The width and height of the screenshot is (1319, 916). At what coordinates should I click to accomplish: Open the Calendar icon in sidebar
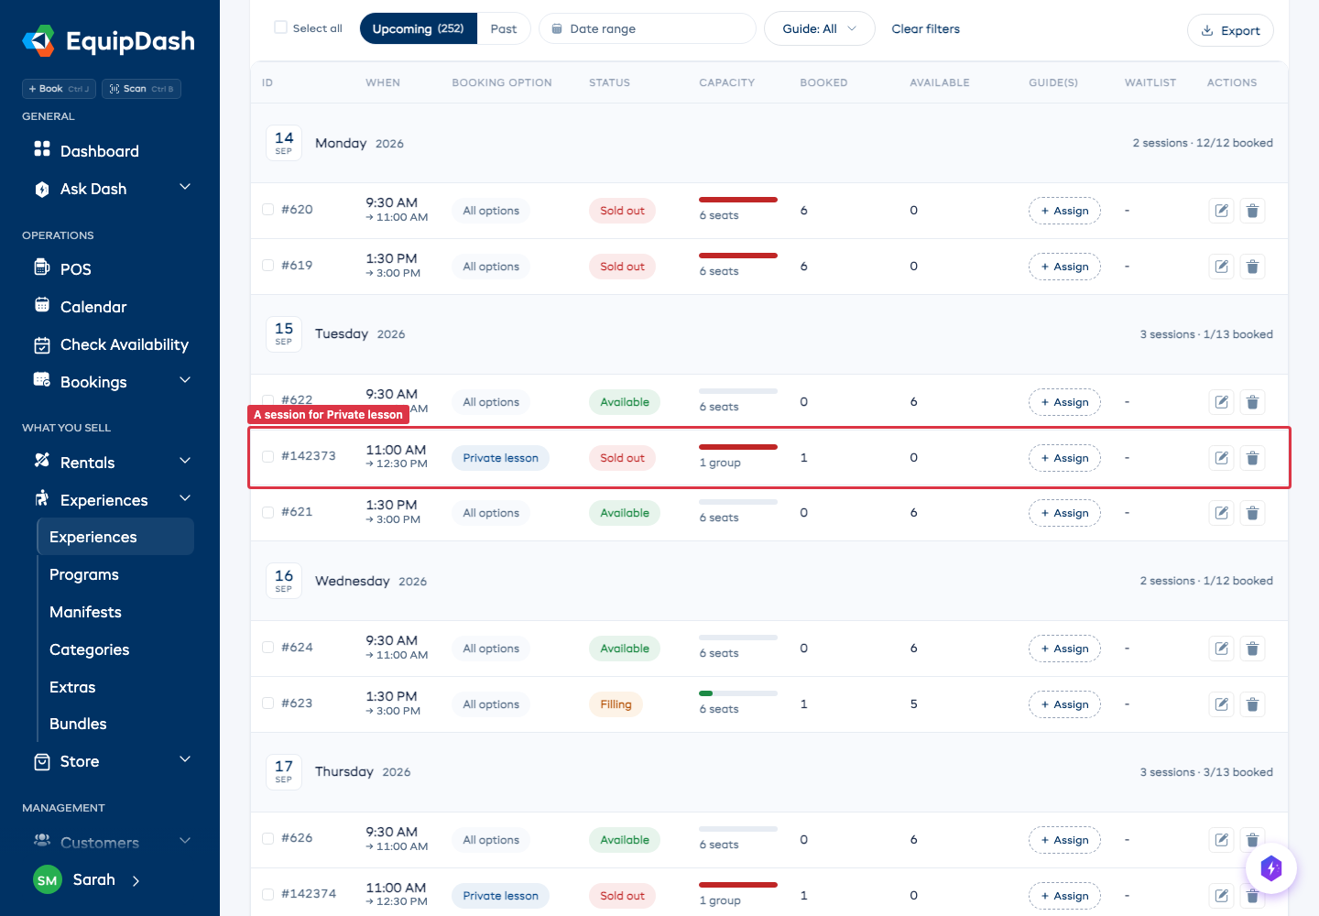pyautogui.click(x=42, y=305)
